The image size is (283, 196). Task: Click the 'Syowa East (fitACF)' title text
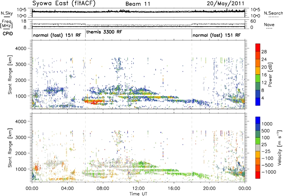click(64, 3)
